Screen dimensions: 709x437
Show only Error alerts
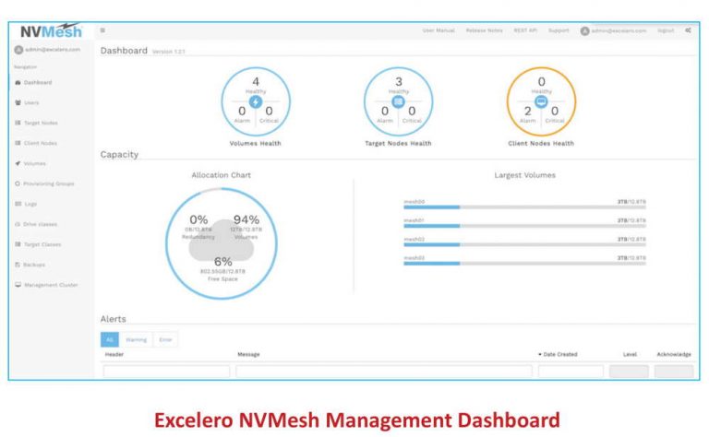(165, 340)
